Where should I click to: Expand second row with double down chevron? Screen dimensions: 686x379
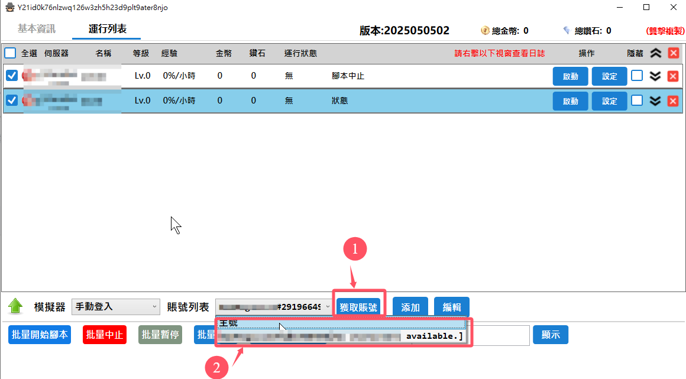click(x=655, y=101)
